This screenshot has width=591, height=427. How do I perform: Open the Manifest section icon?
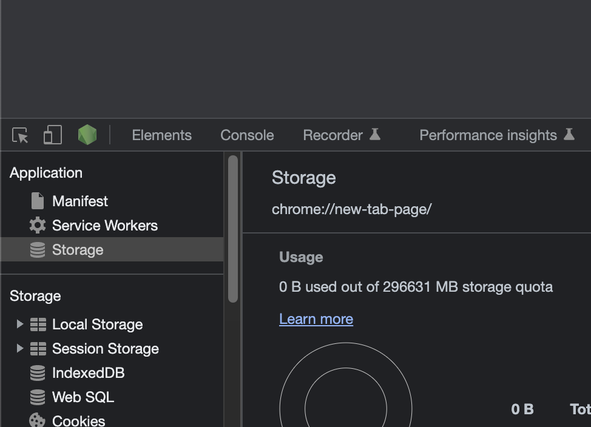click(36, 201)
